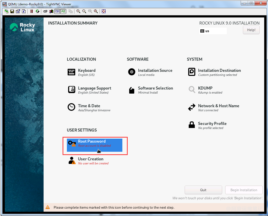Show the connection info icon
This screenshot has height=216, width=268.
pos(24,11)
